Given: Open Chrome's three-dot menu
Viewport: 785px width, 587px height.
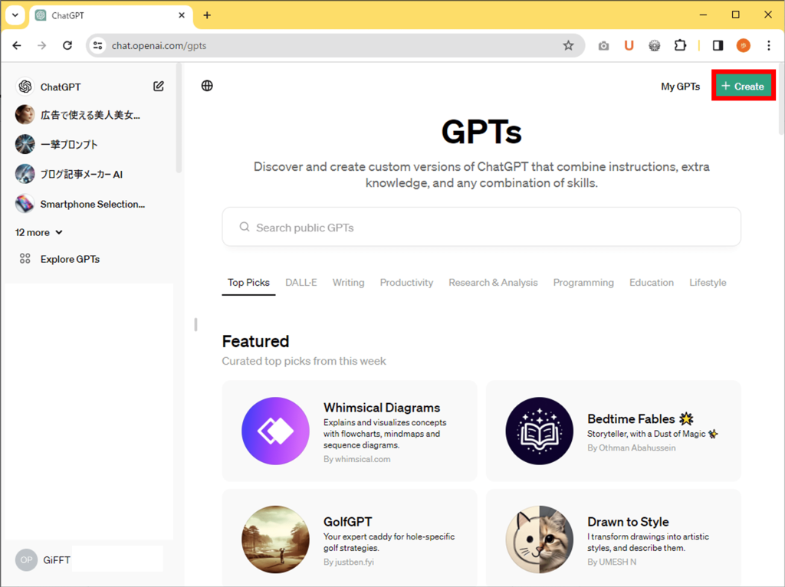Looking at the screenshot, I should coord(770,45).
